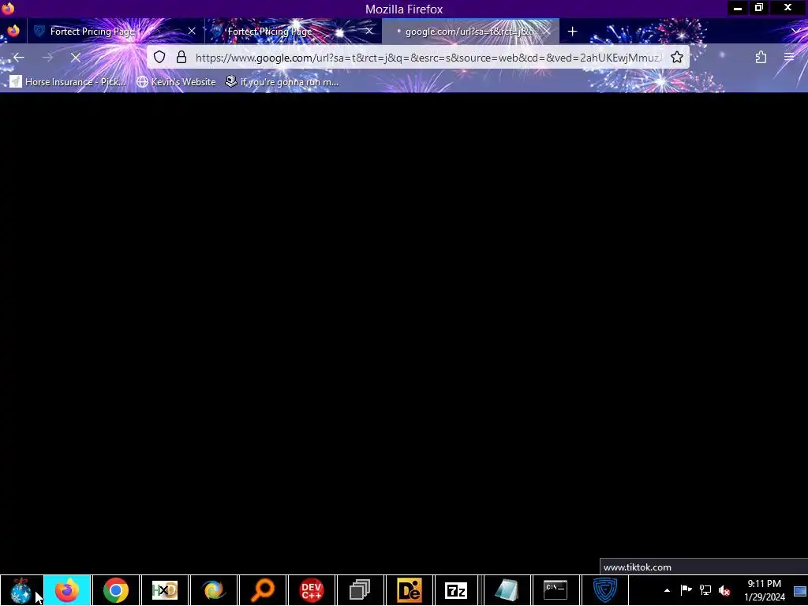Image resolution: width=808 pixels, height=606 pixels.
Task: Open Command Prompt from taskbar
Action: (x=555, y=590)
